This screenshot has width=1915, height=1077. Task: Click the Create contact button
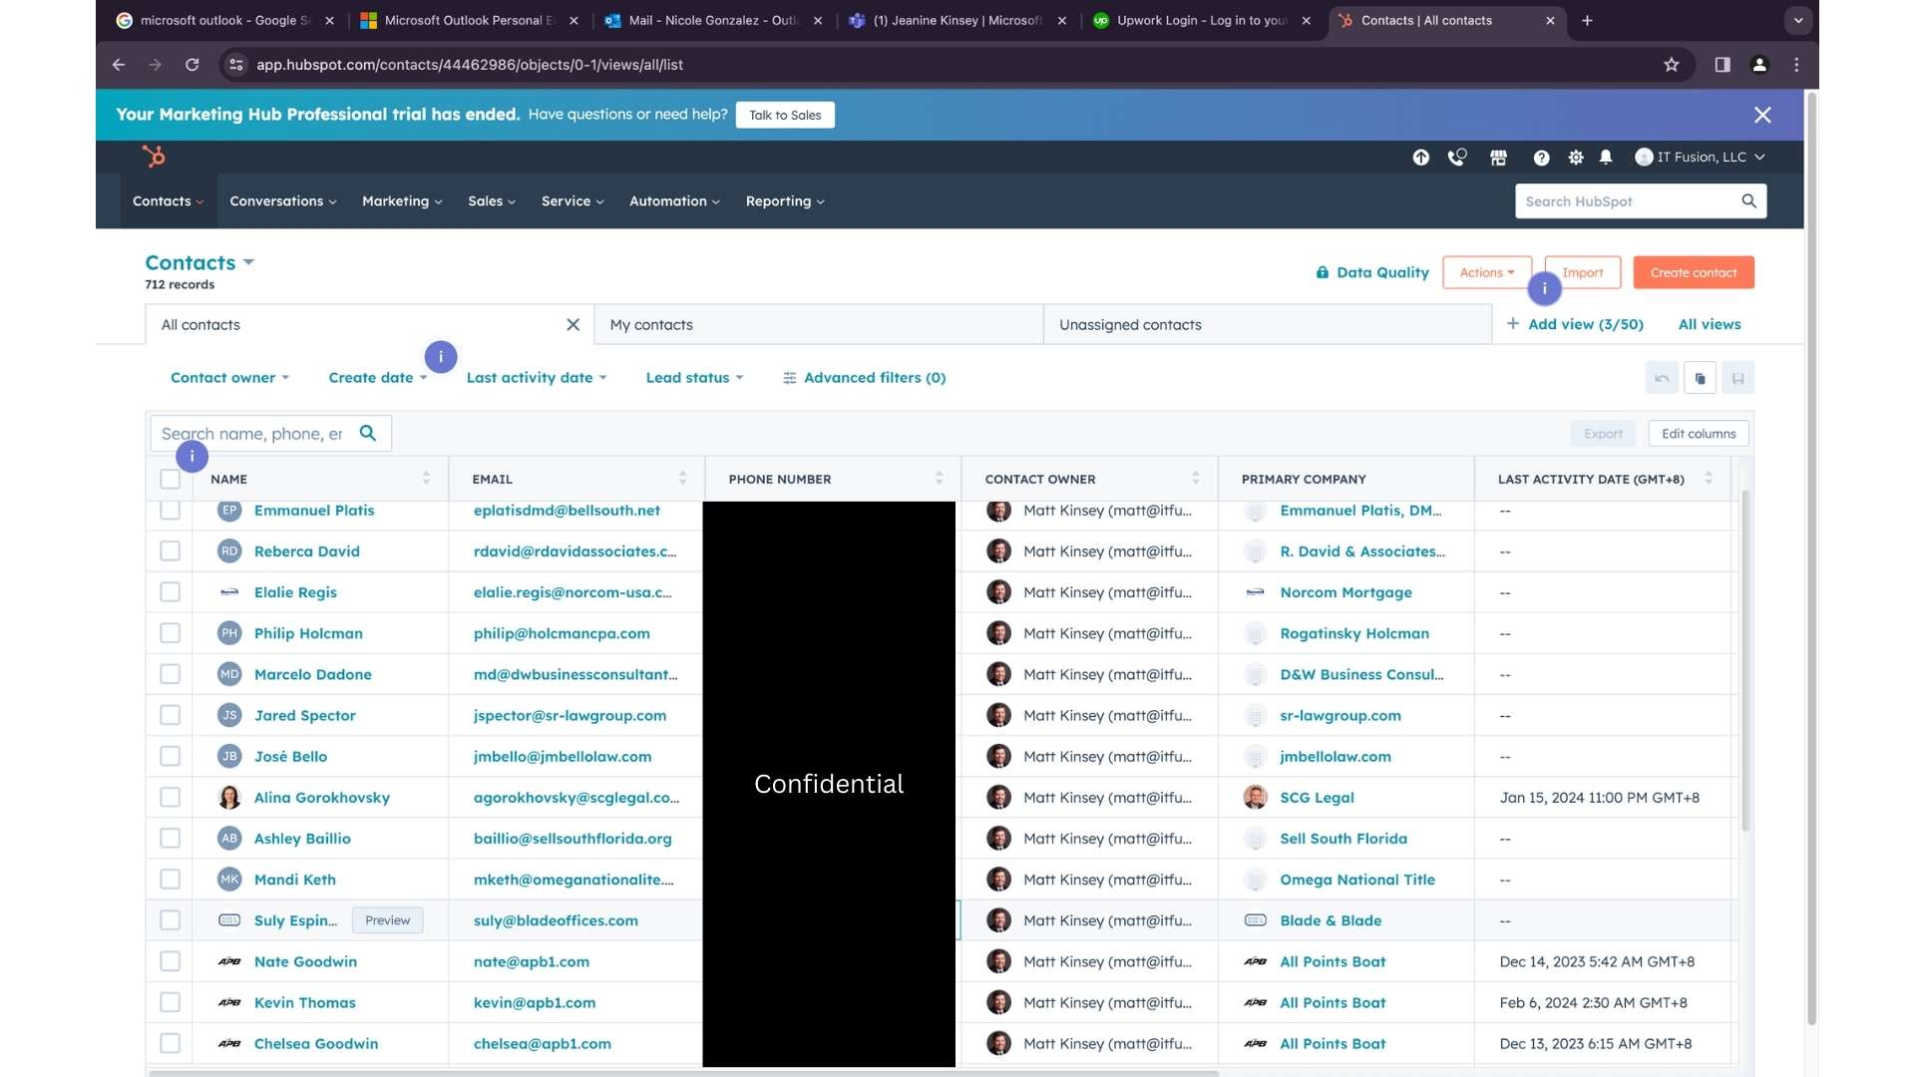[1694, 272]
